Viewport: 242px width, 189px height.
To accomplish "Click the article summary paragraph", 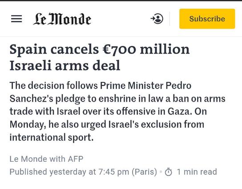I will tap(117, 111).
